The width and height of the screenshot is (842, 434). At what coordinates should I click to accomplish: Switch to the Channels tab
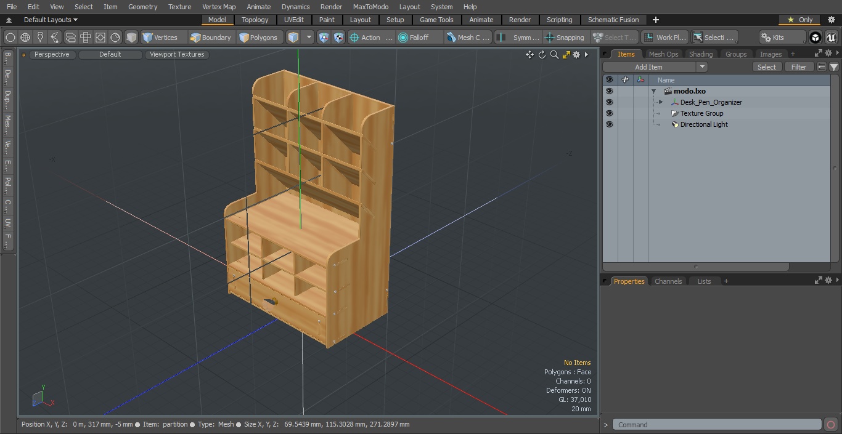(x=668, y=281)
